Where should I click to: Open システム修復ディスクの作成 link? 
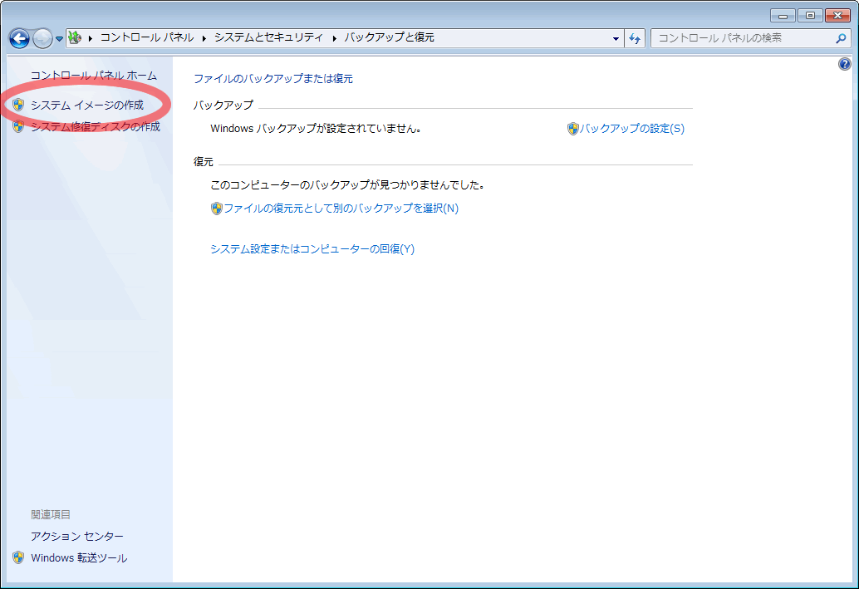point(96,126)
